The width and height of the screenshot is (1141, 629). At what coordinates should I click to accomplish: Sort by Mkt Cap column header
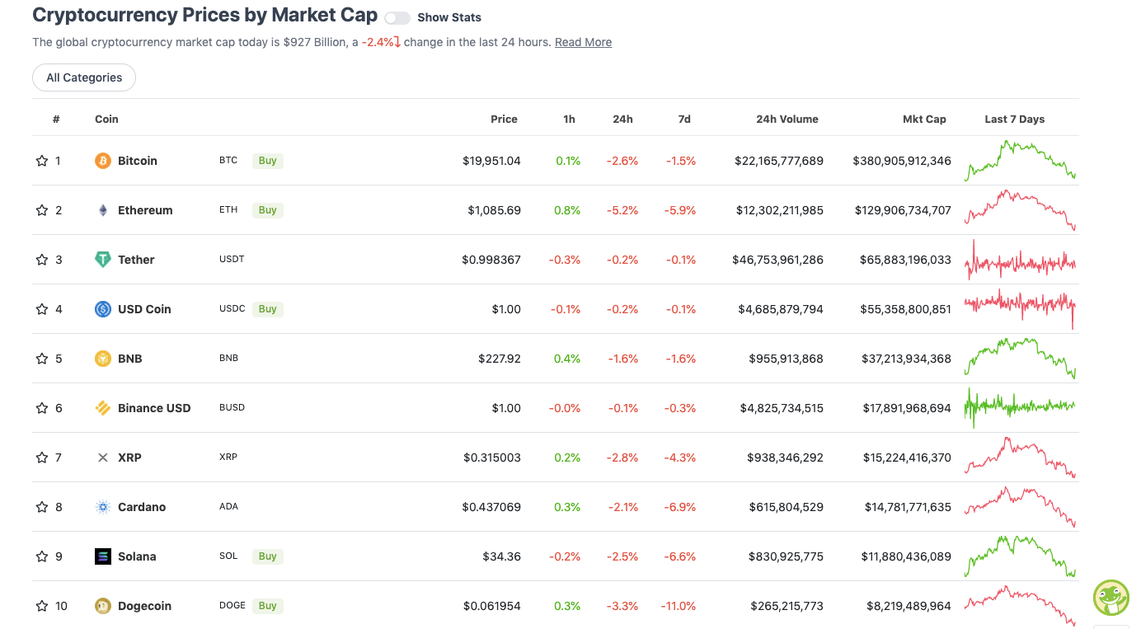pos(924,119)
